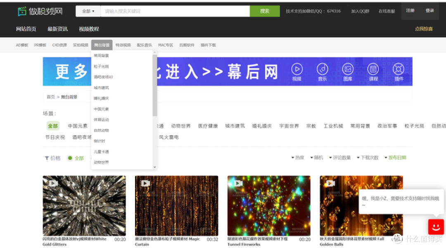Viewport: 446px width, 248px height.
Task: Click the dropdown list scroll-up arrow
Action: coord(155,52)
